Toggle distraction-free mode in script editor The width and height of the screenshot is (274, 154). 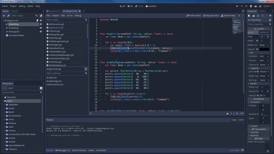[243, 11]
